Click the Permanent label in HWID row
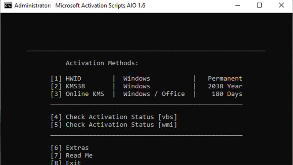Image resolution: width=293 pixels, height=165 pixels. pyautogui.click(x=225, y=78)
